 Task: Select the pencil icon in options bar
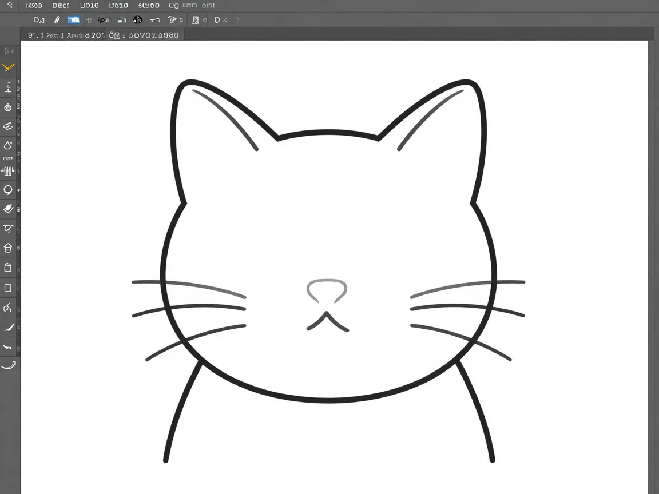tap(57, 20)
